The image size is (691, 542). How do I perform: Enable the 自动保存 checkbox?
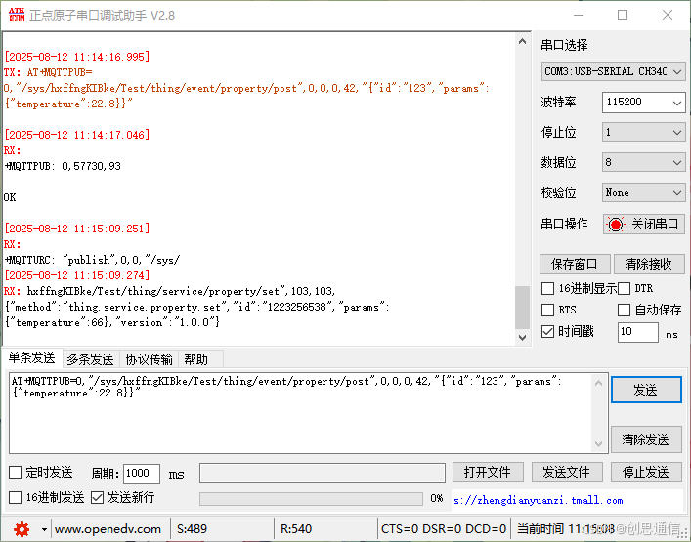624,310
